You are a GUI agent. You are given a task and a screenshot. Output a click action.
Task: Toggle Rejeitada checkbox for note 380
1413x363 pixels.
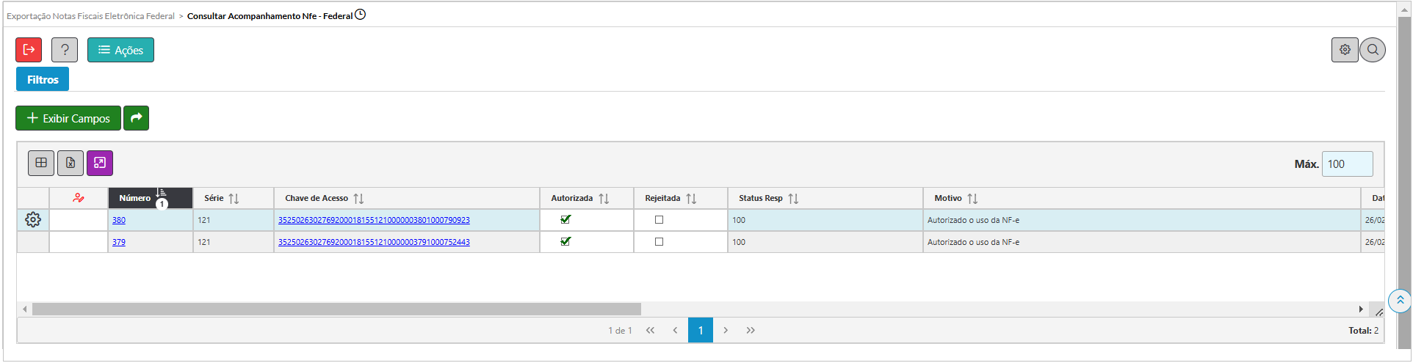click(x=659, y=220)
